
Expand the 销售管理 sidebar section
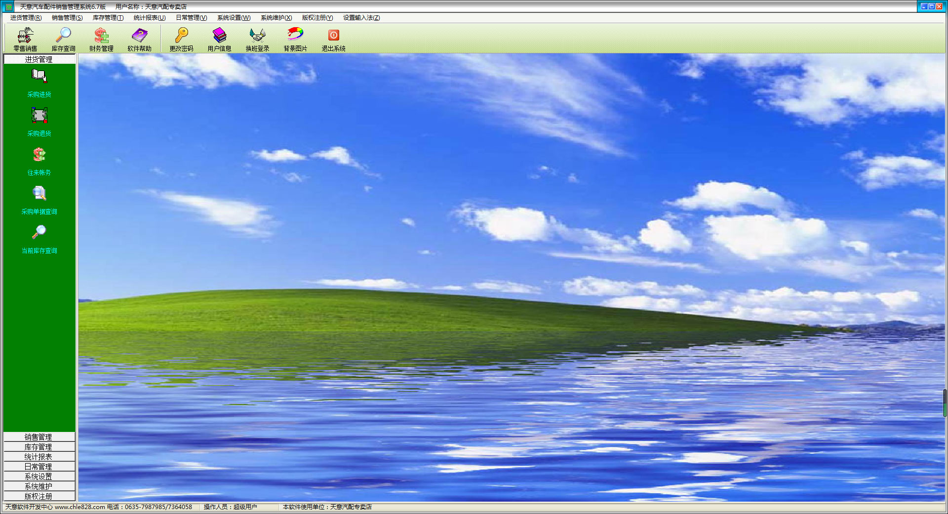(x=39, y=437)
